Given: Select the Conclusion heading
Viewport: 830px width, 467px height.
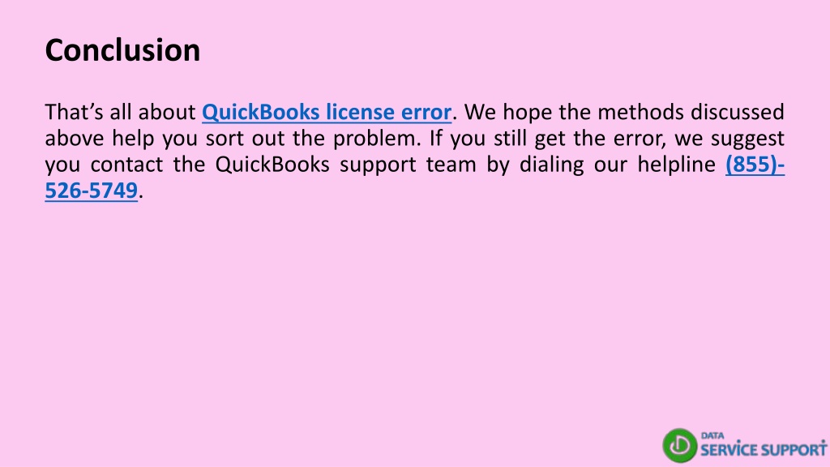Looking at the screenshot, I should tap(123, 50).
